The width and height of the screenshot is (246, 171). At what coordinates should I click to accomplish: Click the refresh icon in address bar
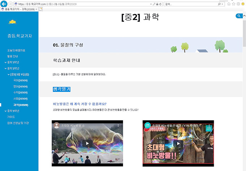(x=160, y=4)
